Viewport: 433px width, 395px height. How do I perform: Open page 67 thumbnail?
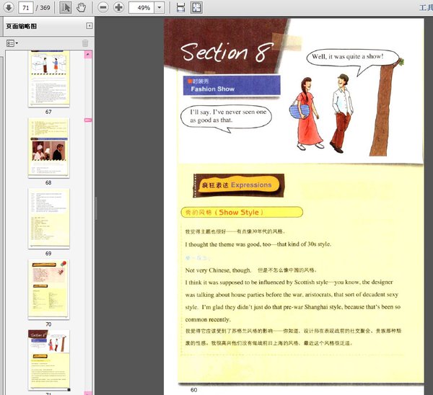coord(48,78)
